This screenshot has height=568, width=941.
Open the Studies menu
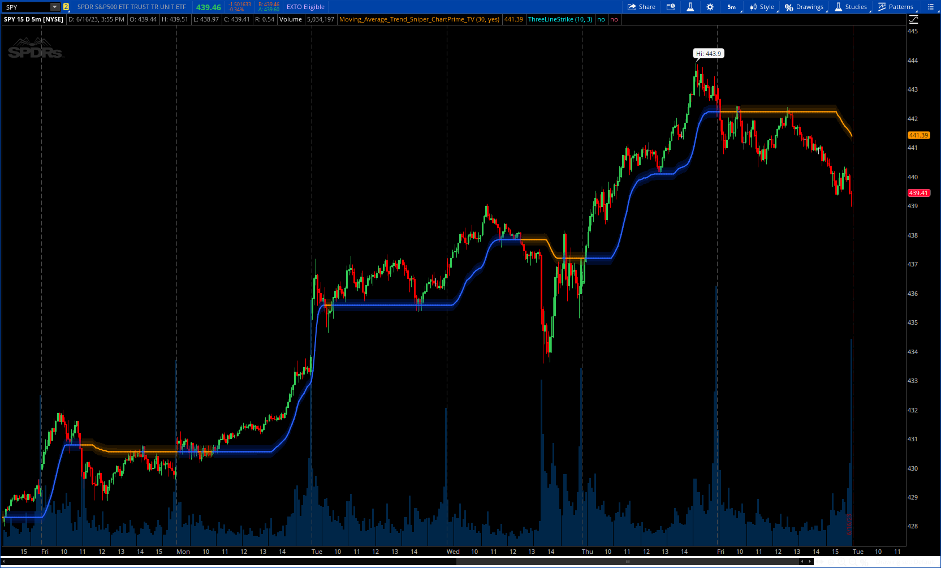click(851, 7)
